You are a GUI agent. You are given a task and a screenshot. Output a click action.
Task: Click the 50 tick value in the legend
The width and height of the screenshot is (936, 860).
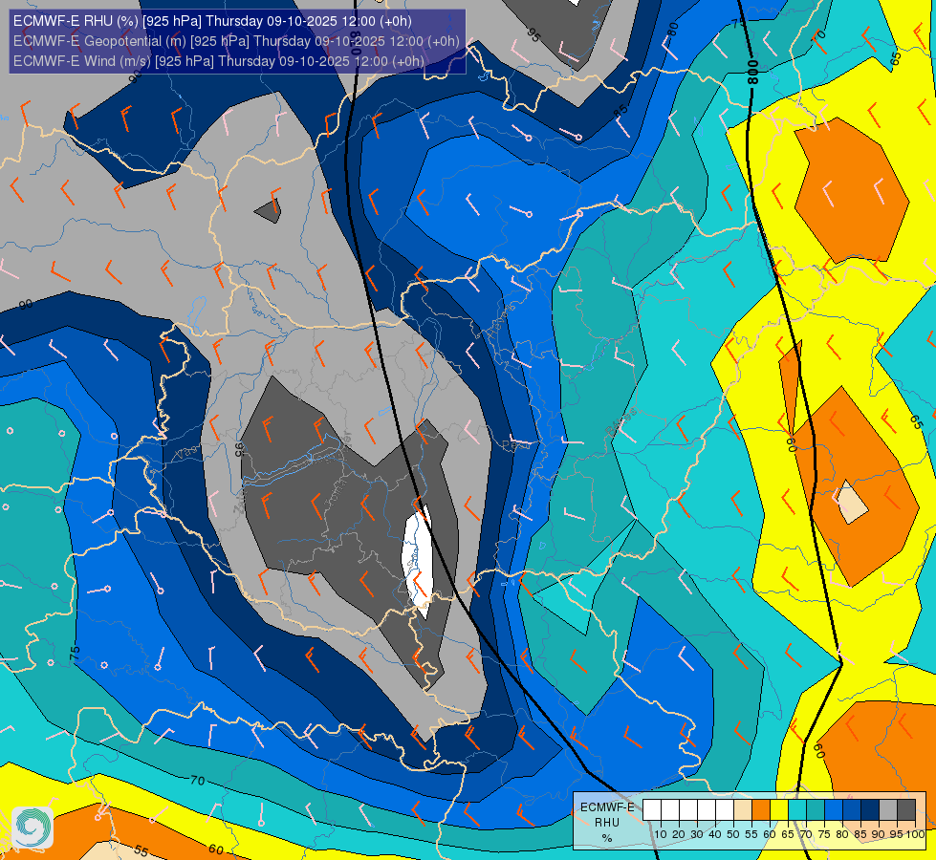click(x=733, y=834)
